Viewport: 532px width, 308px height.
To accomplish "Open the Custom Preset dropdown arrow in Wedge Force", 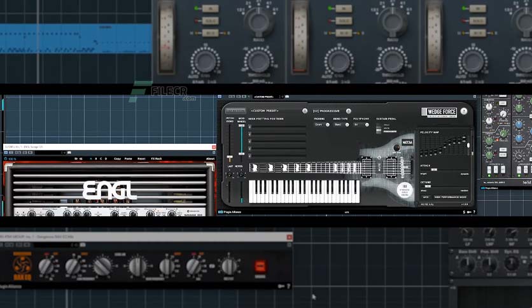I will point(305,111).
